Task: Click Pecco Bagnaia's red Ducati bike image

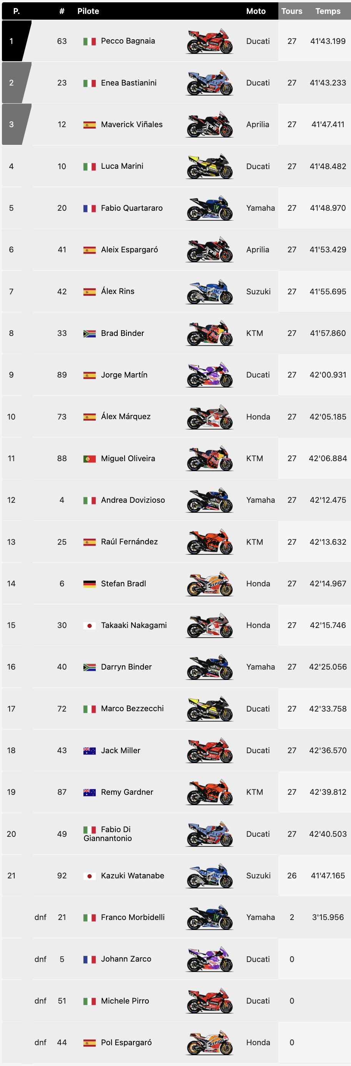Action: 210,41
